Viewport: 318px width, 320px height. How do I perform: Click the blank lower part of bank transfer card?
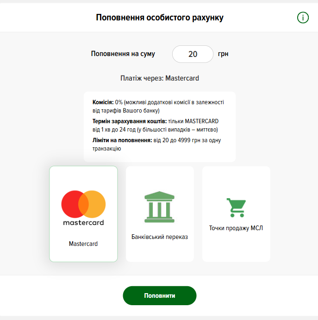click(160, 251)
